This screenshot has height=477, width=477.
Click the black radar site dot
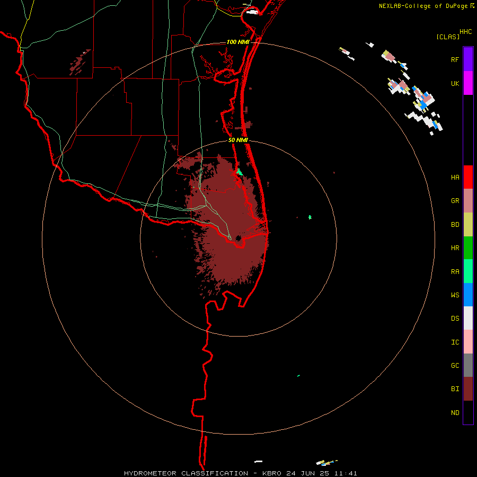tap(238, 238)
